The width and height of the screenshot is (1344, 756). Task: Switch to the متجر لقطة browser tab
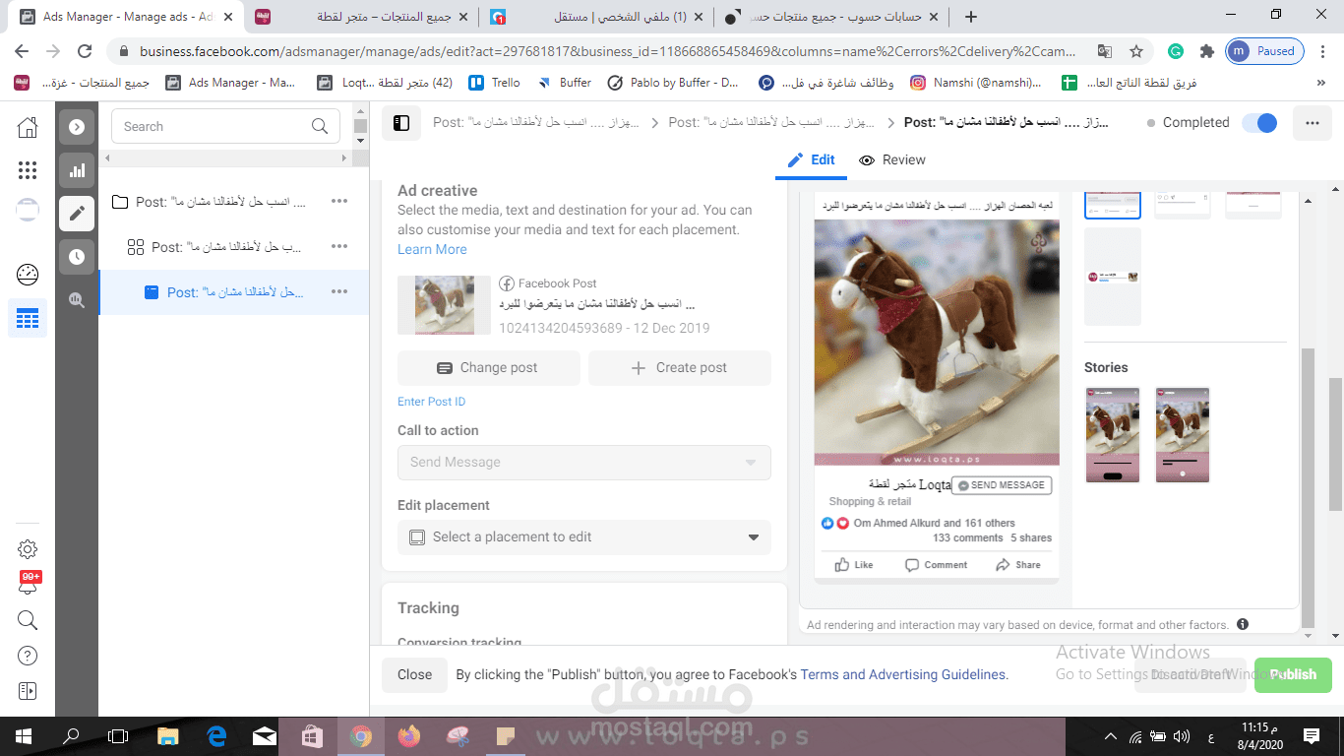click(x=360, y=17)
